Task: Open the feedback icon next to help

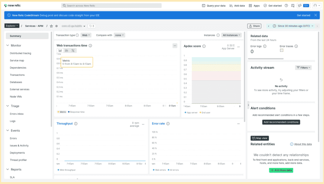Action: tap(293, 6)
